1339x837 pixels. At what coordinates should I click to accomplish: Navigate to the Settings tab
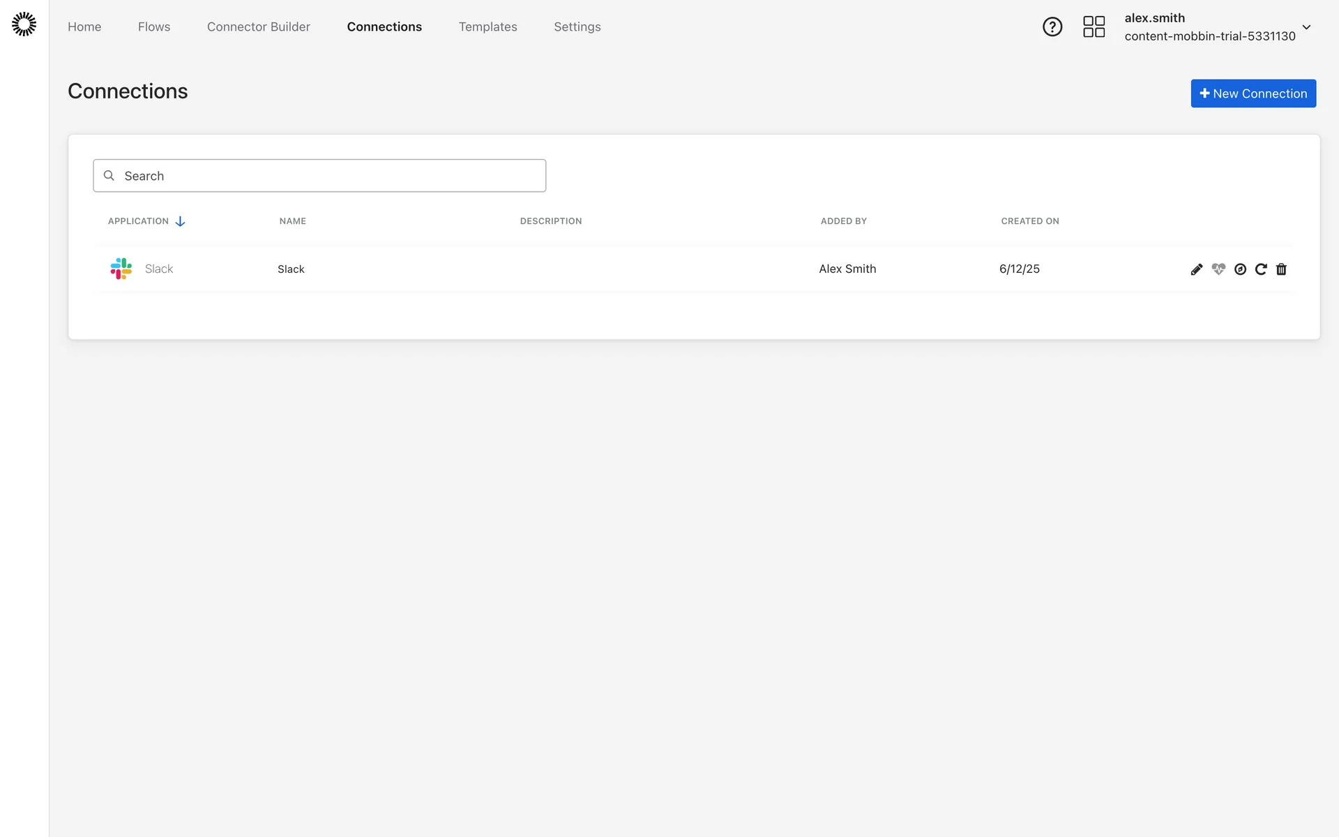pos(577,27)
